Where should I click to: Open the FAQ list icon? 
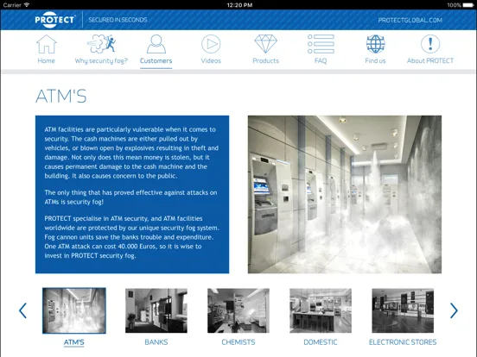pyautogui.click(x=321, y=44)
